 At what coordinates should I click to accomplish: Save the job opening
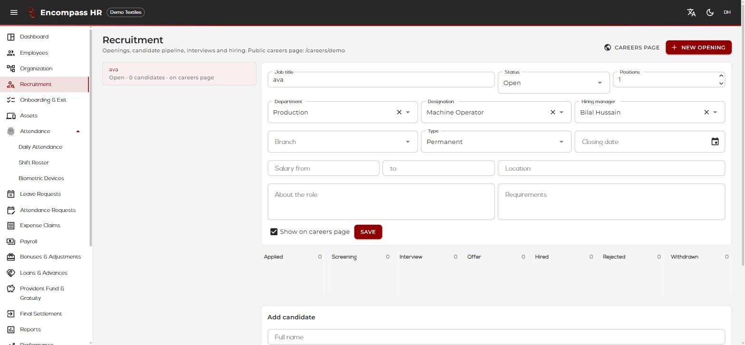(368, 232)
